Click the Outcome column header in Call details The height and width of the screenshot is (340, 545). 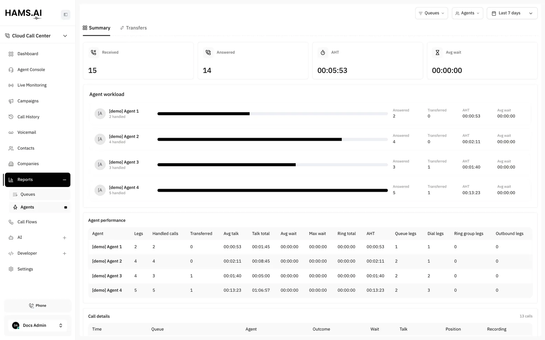click(x=321, y=329)
